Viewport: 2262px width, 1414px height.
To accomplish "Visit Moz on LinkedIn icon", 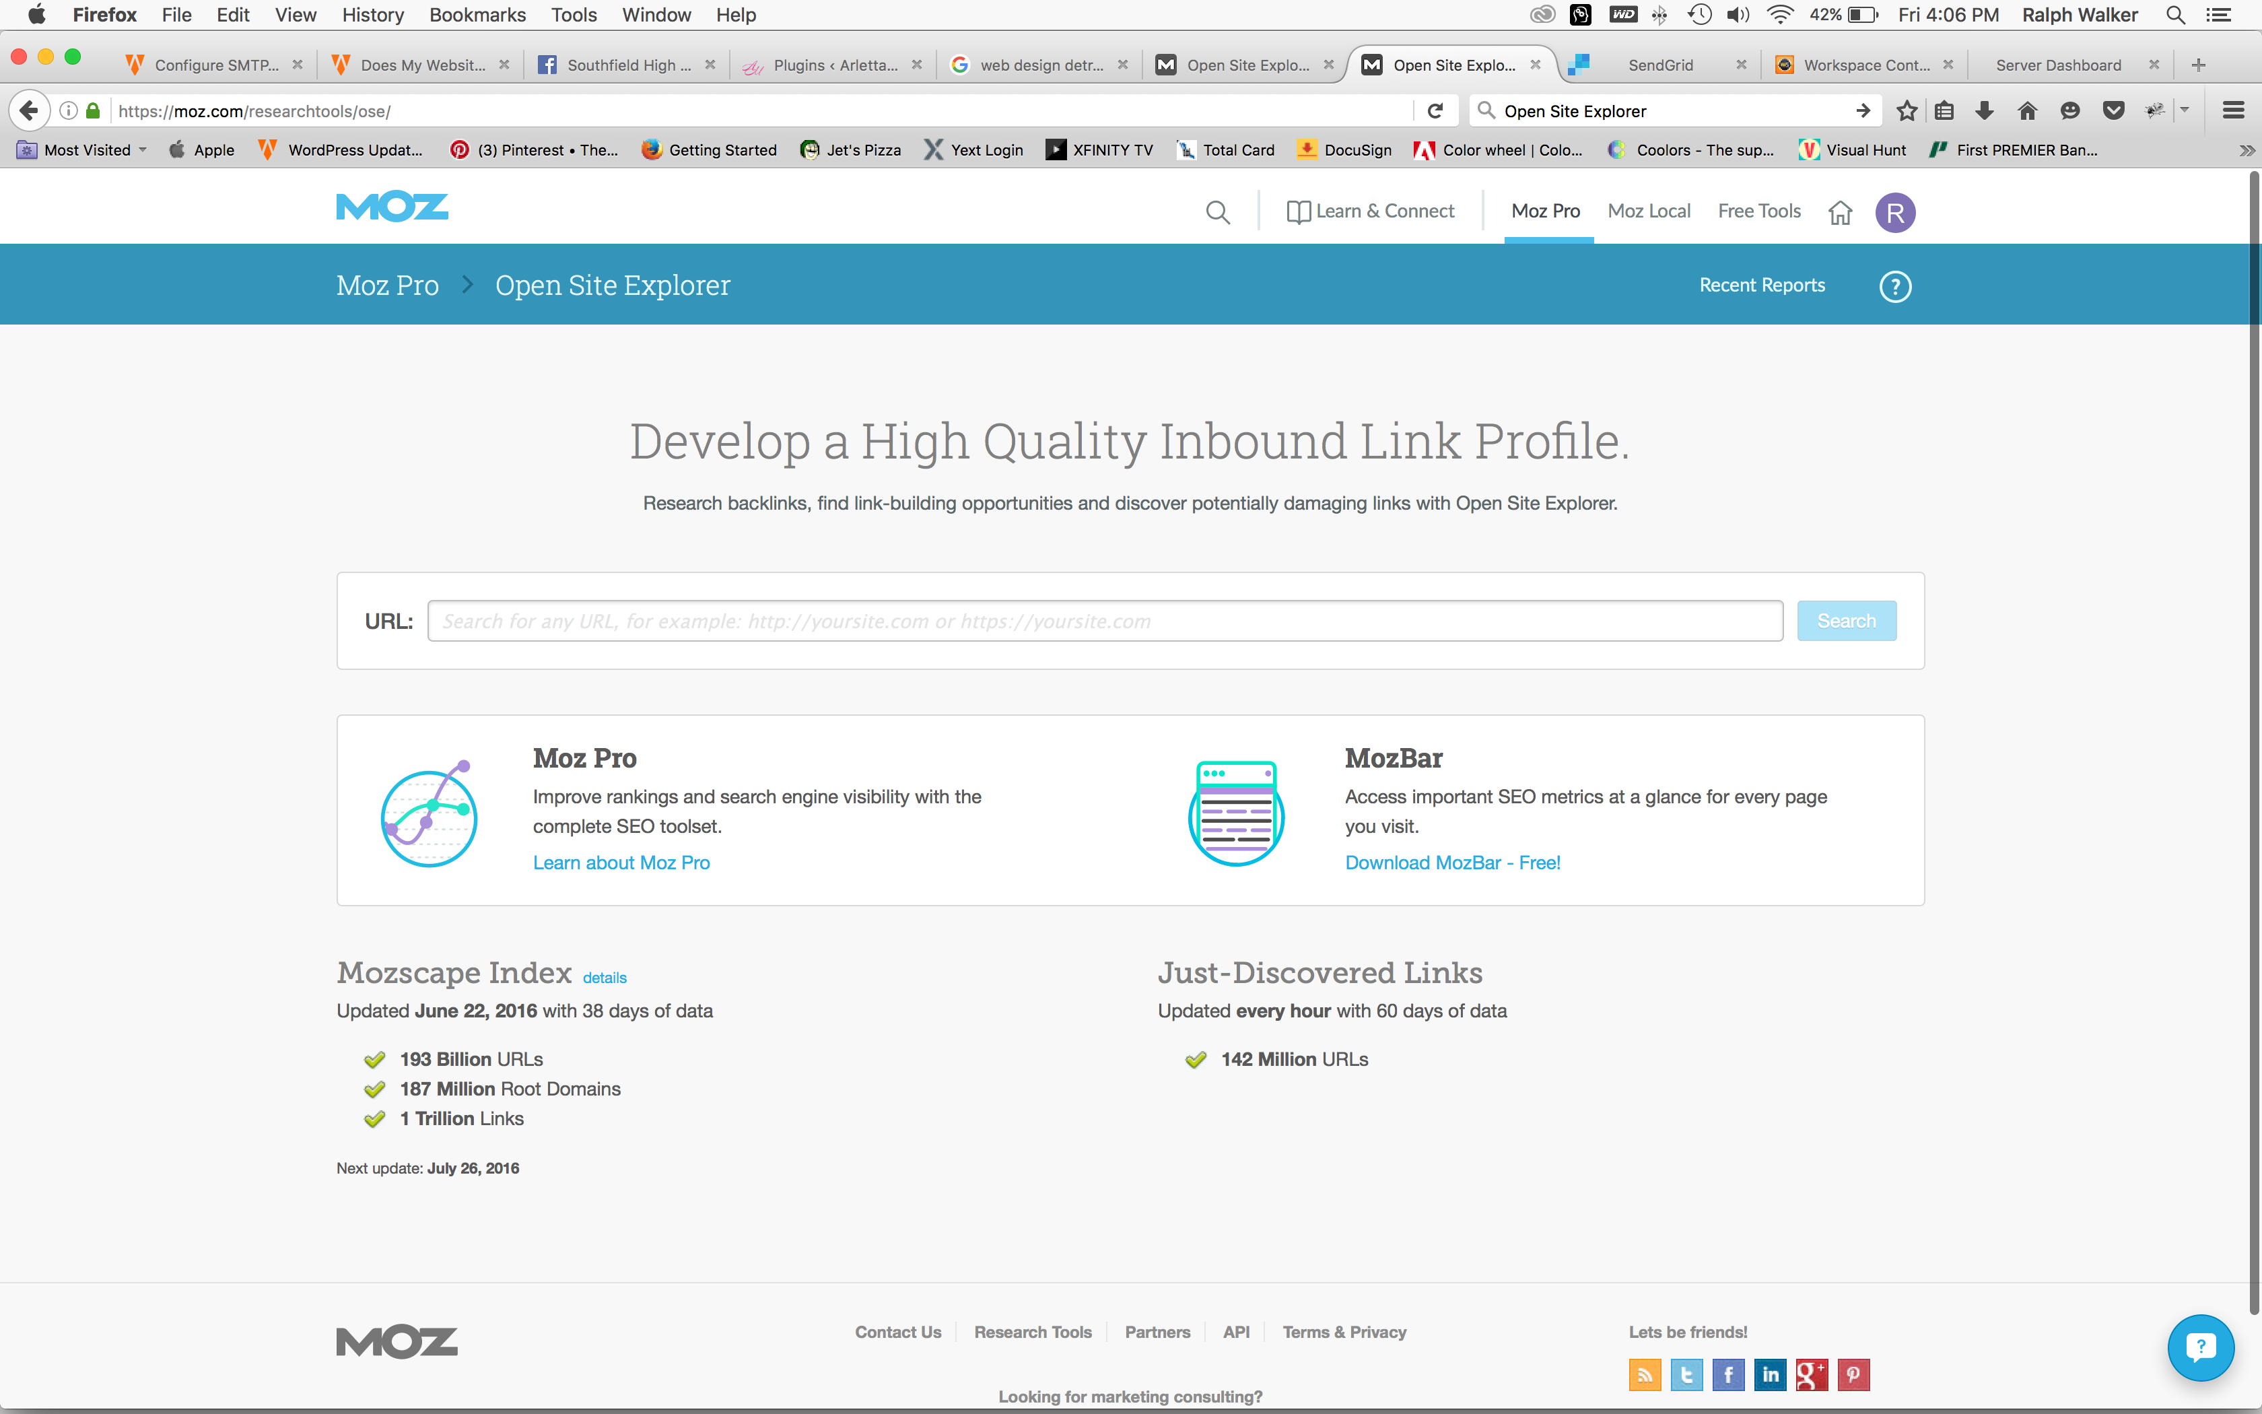I will click(x=1769, y=1374).
